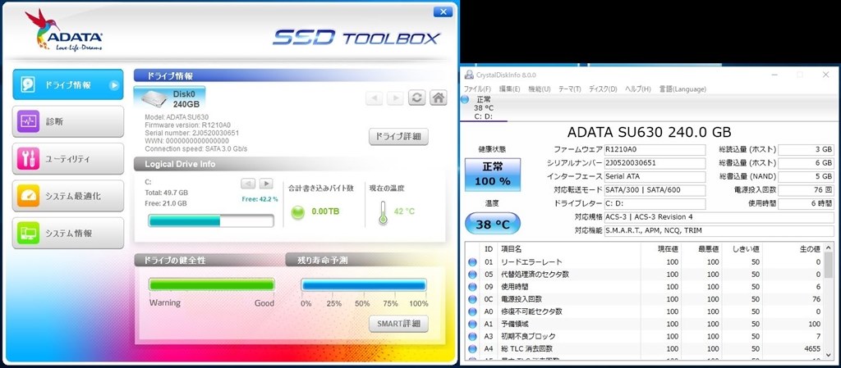Click the ユーティリティ tools icon
This screenshot has width=841, height=368.
28,159
